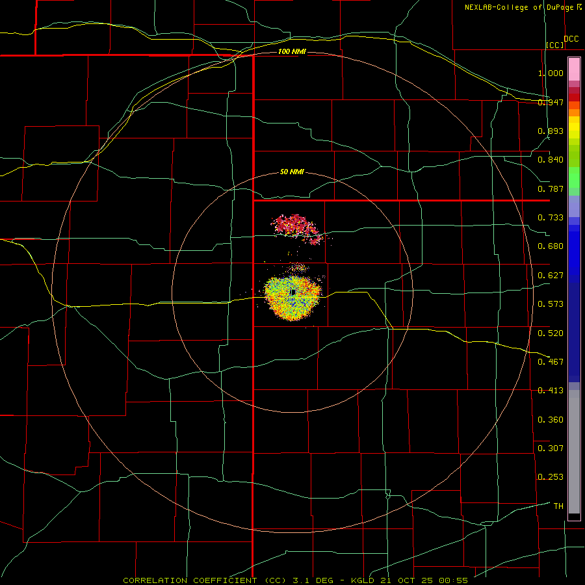Select the 0.787 legend value

pyautogui.click(x=551, y=188)
